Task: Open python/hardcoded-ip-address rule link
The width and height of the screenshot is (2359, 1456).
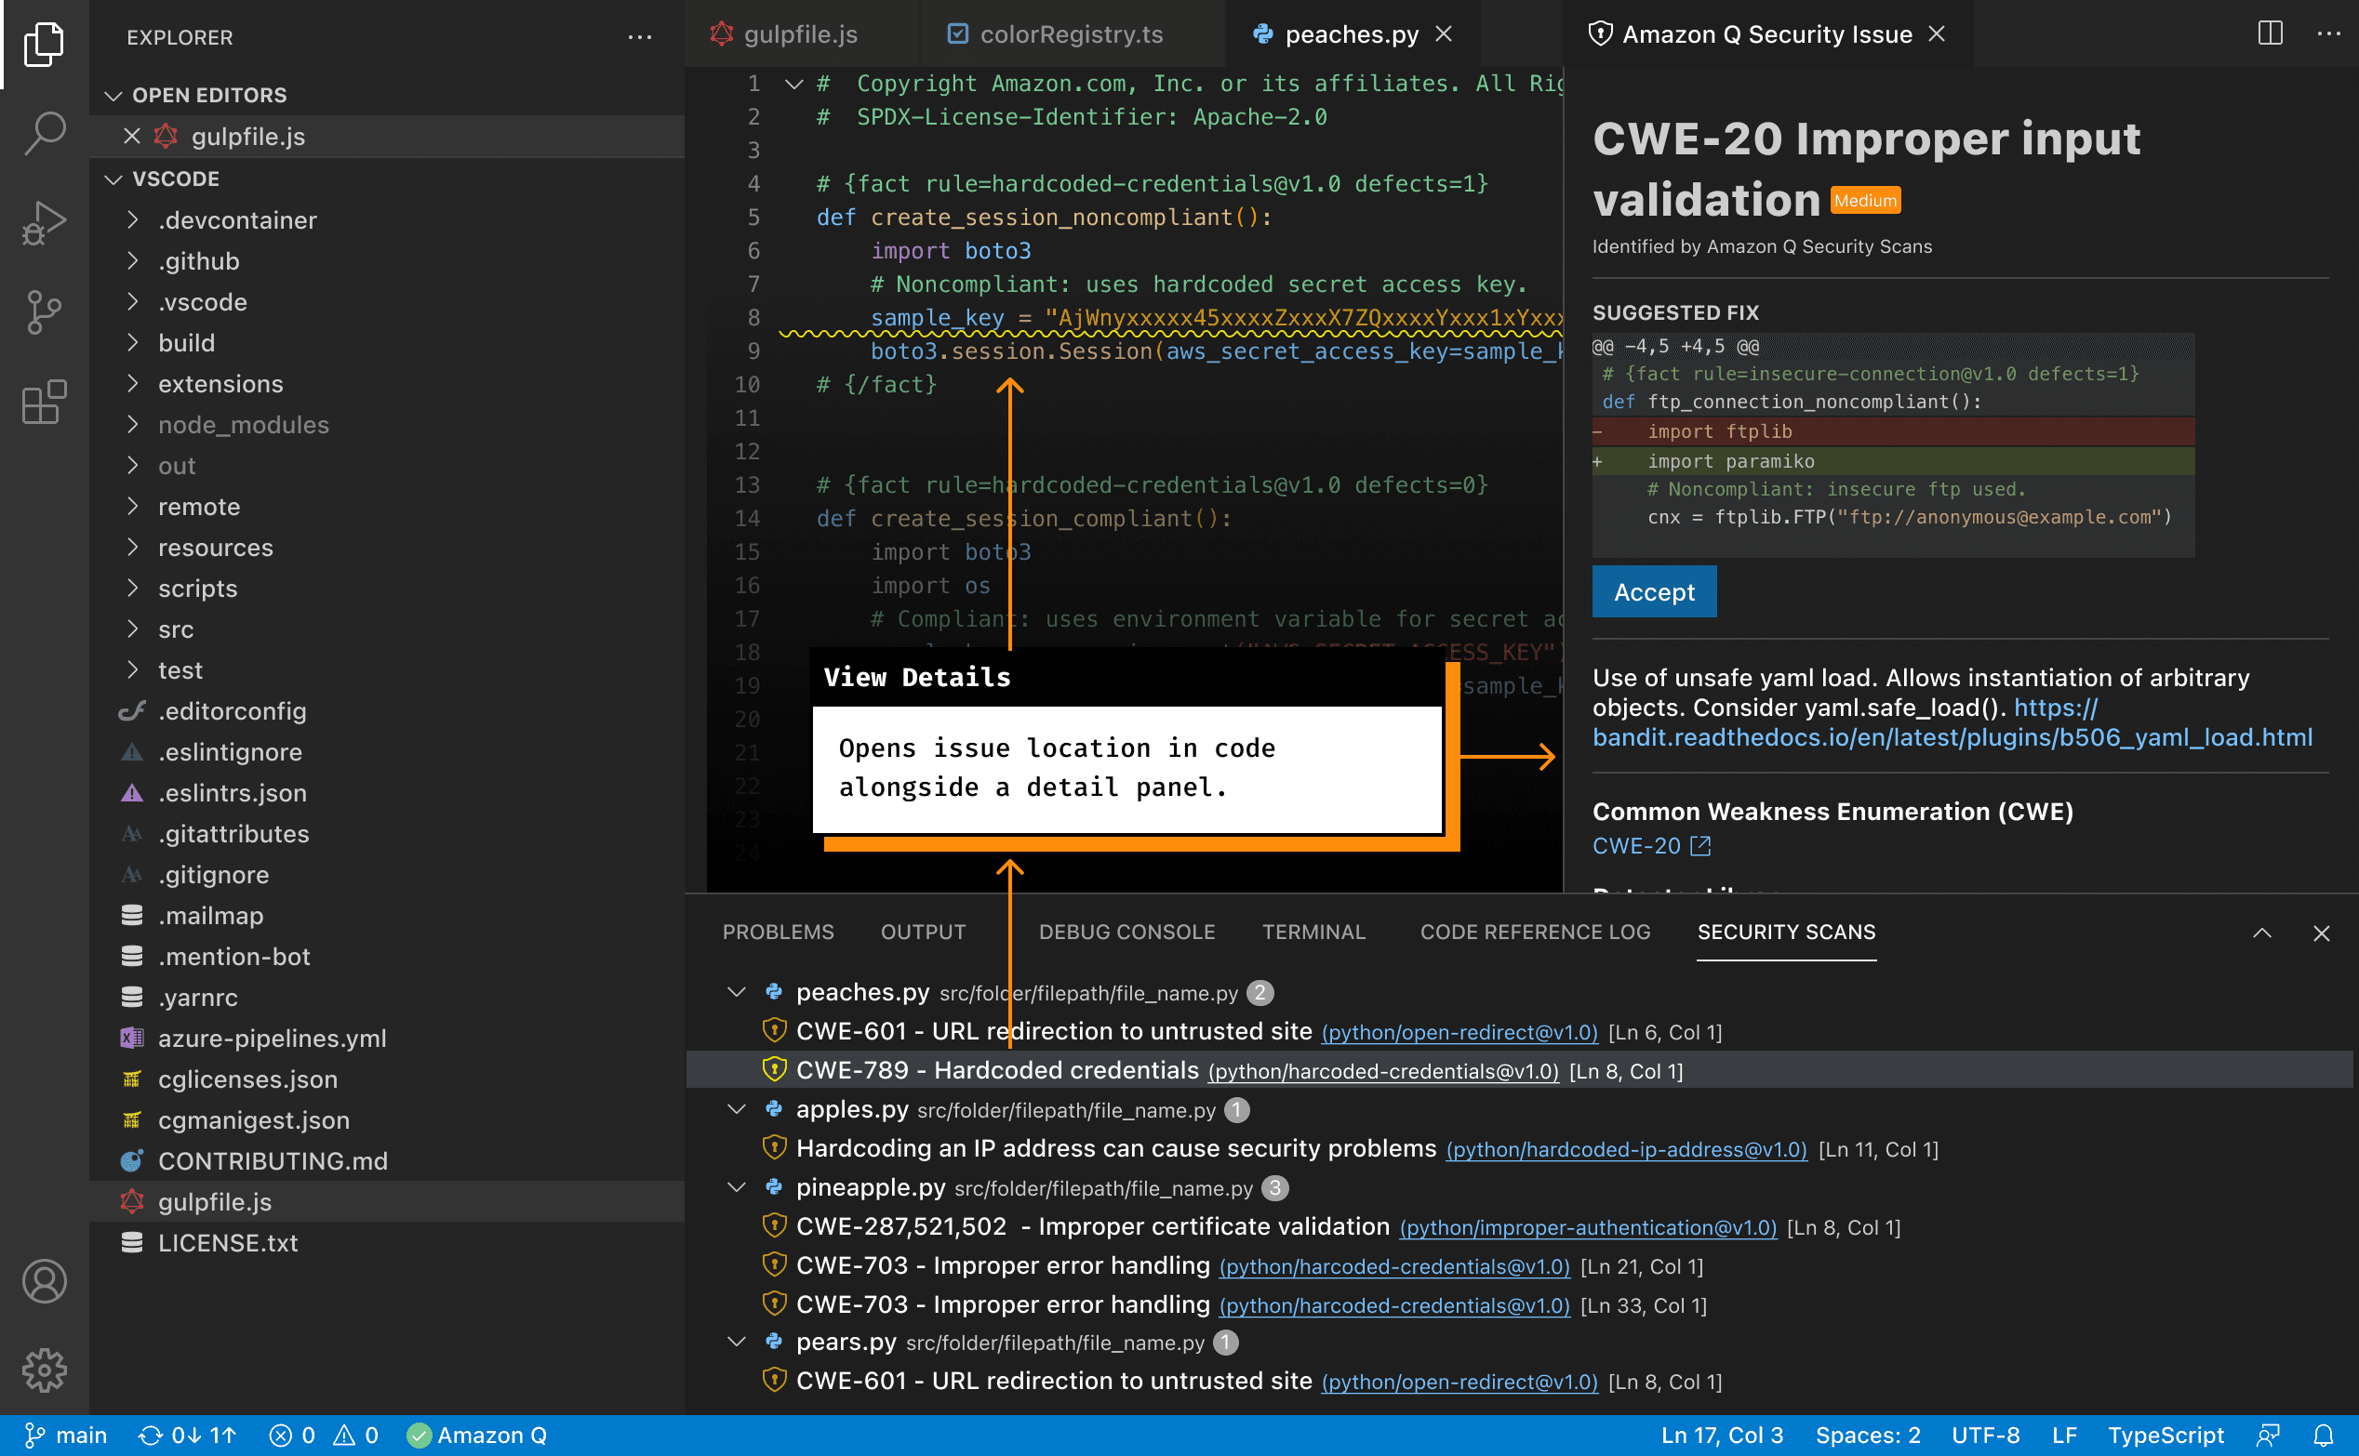Action: [x=1626, y=1149]
